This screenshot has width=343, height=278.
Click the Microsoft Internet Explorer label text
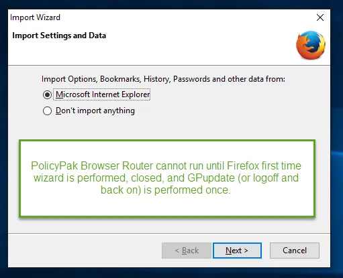(103, 94)
